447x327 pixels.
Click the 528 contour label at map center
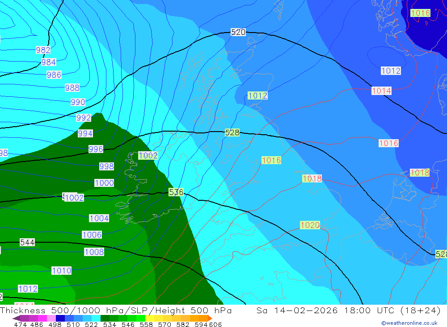[x=232, y=132]
